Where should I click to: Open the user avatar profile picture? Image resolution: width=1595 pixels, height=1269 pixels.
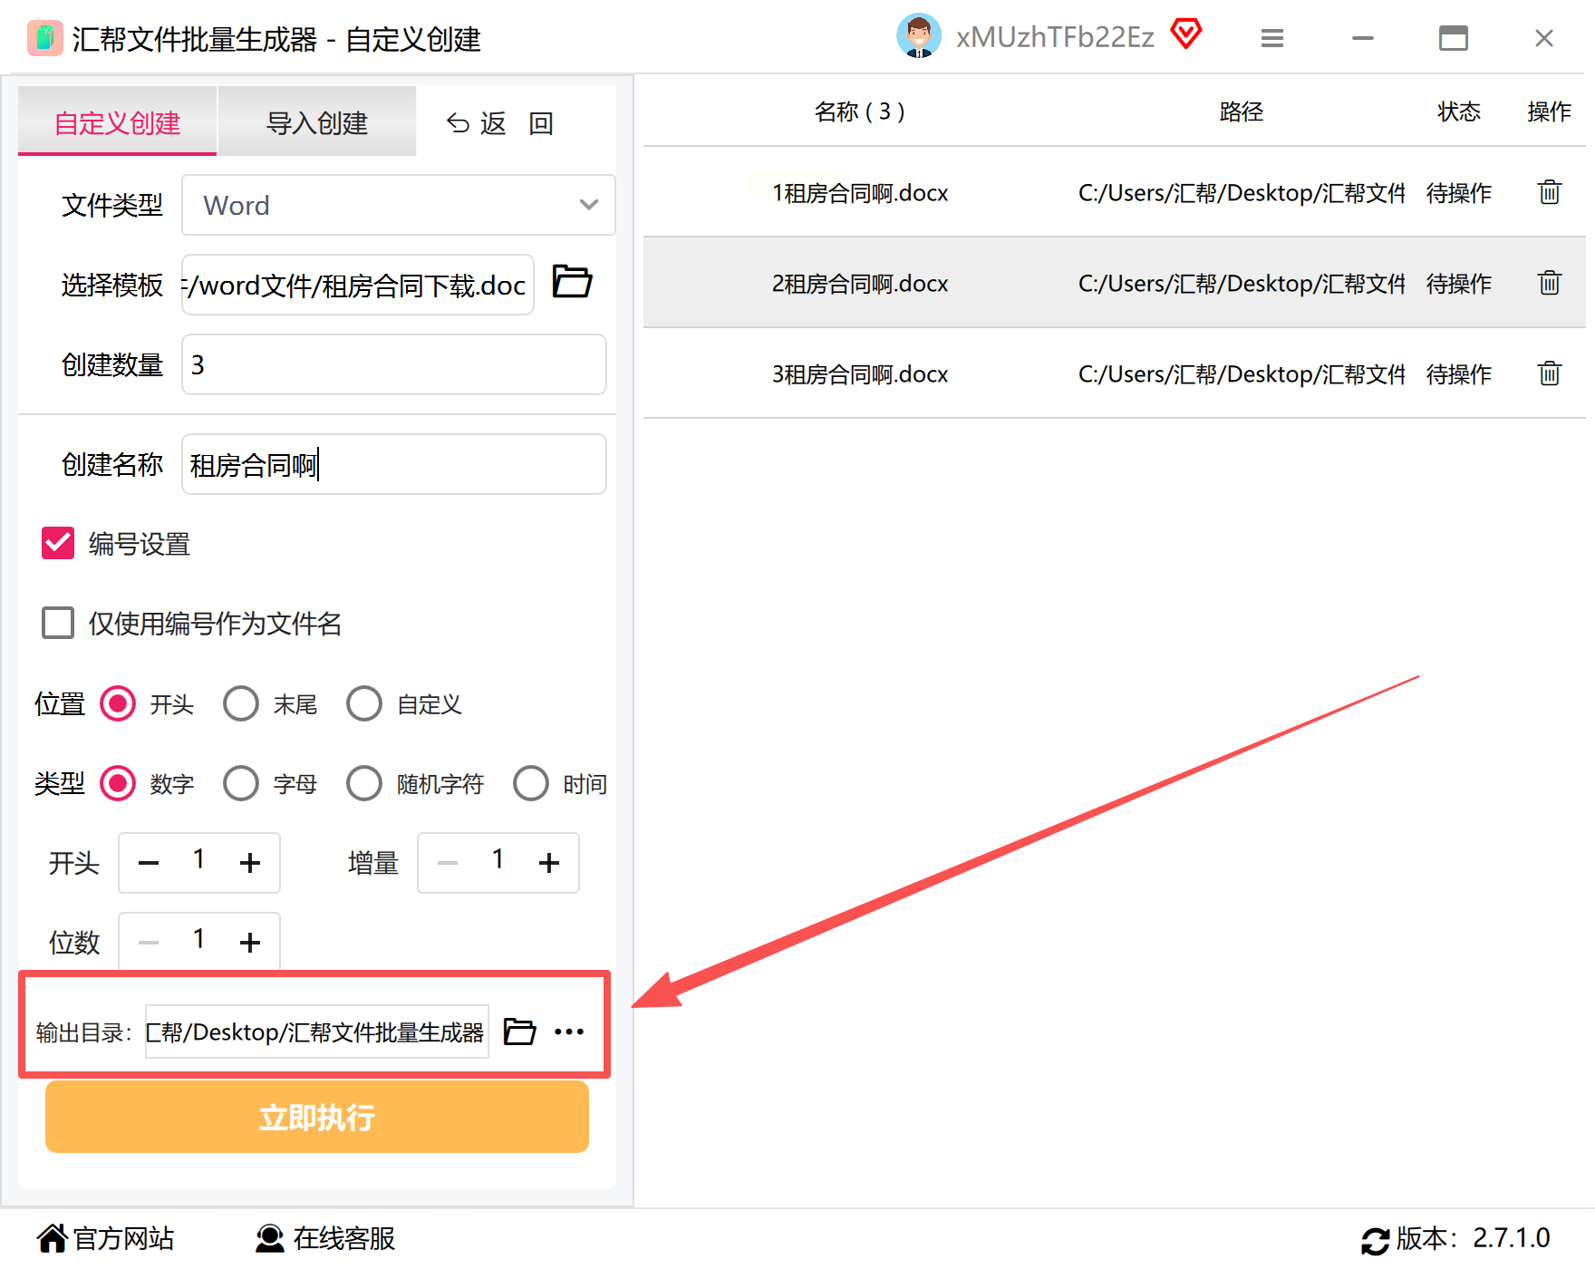(x=919, y=36)
